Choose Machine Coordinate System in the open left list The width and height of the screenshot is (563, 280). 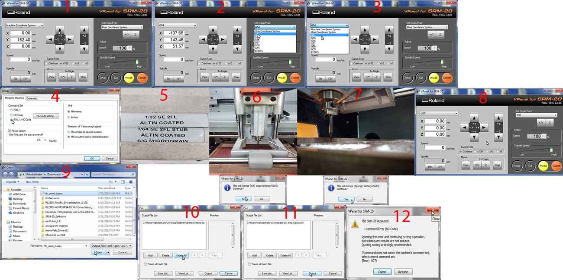tap(329, 29)
